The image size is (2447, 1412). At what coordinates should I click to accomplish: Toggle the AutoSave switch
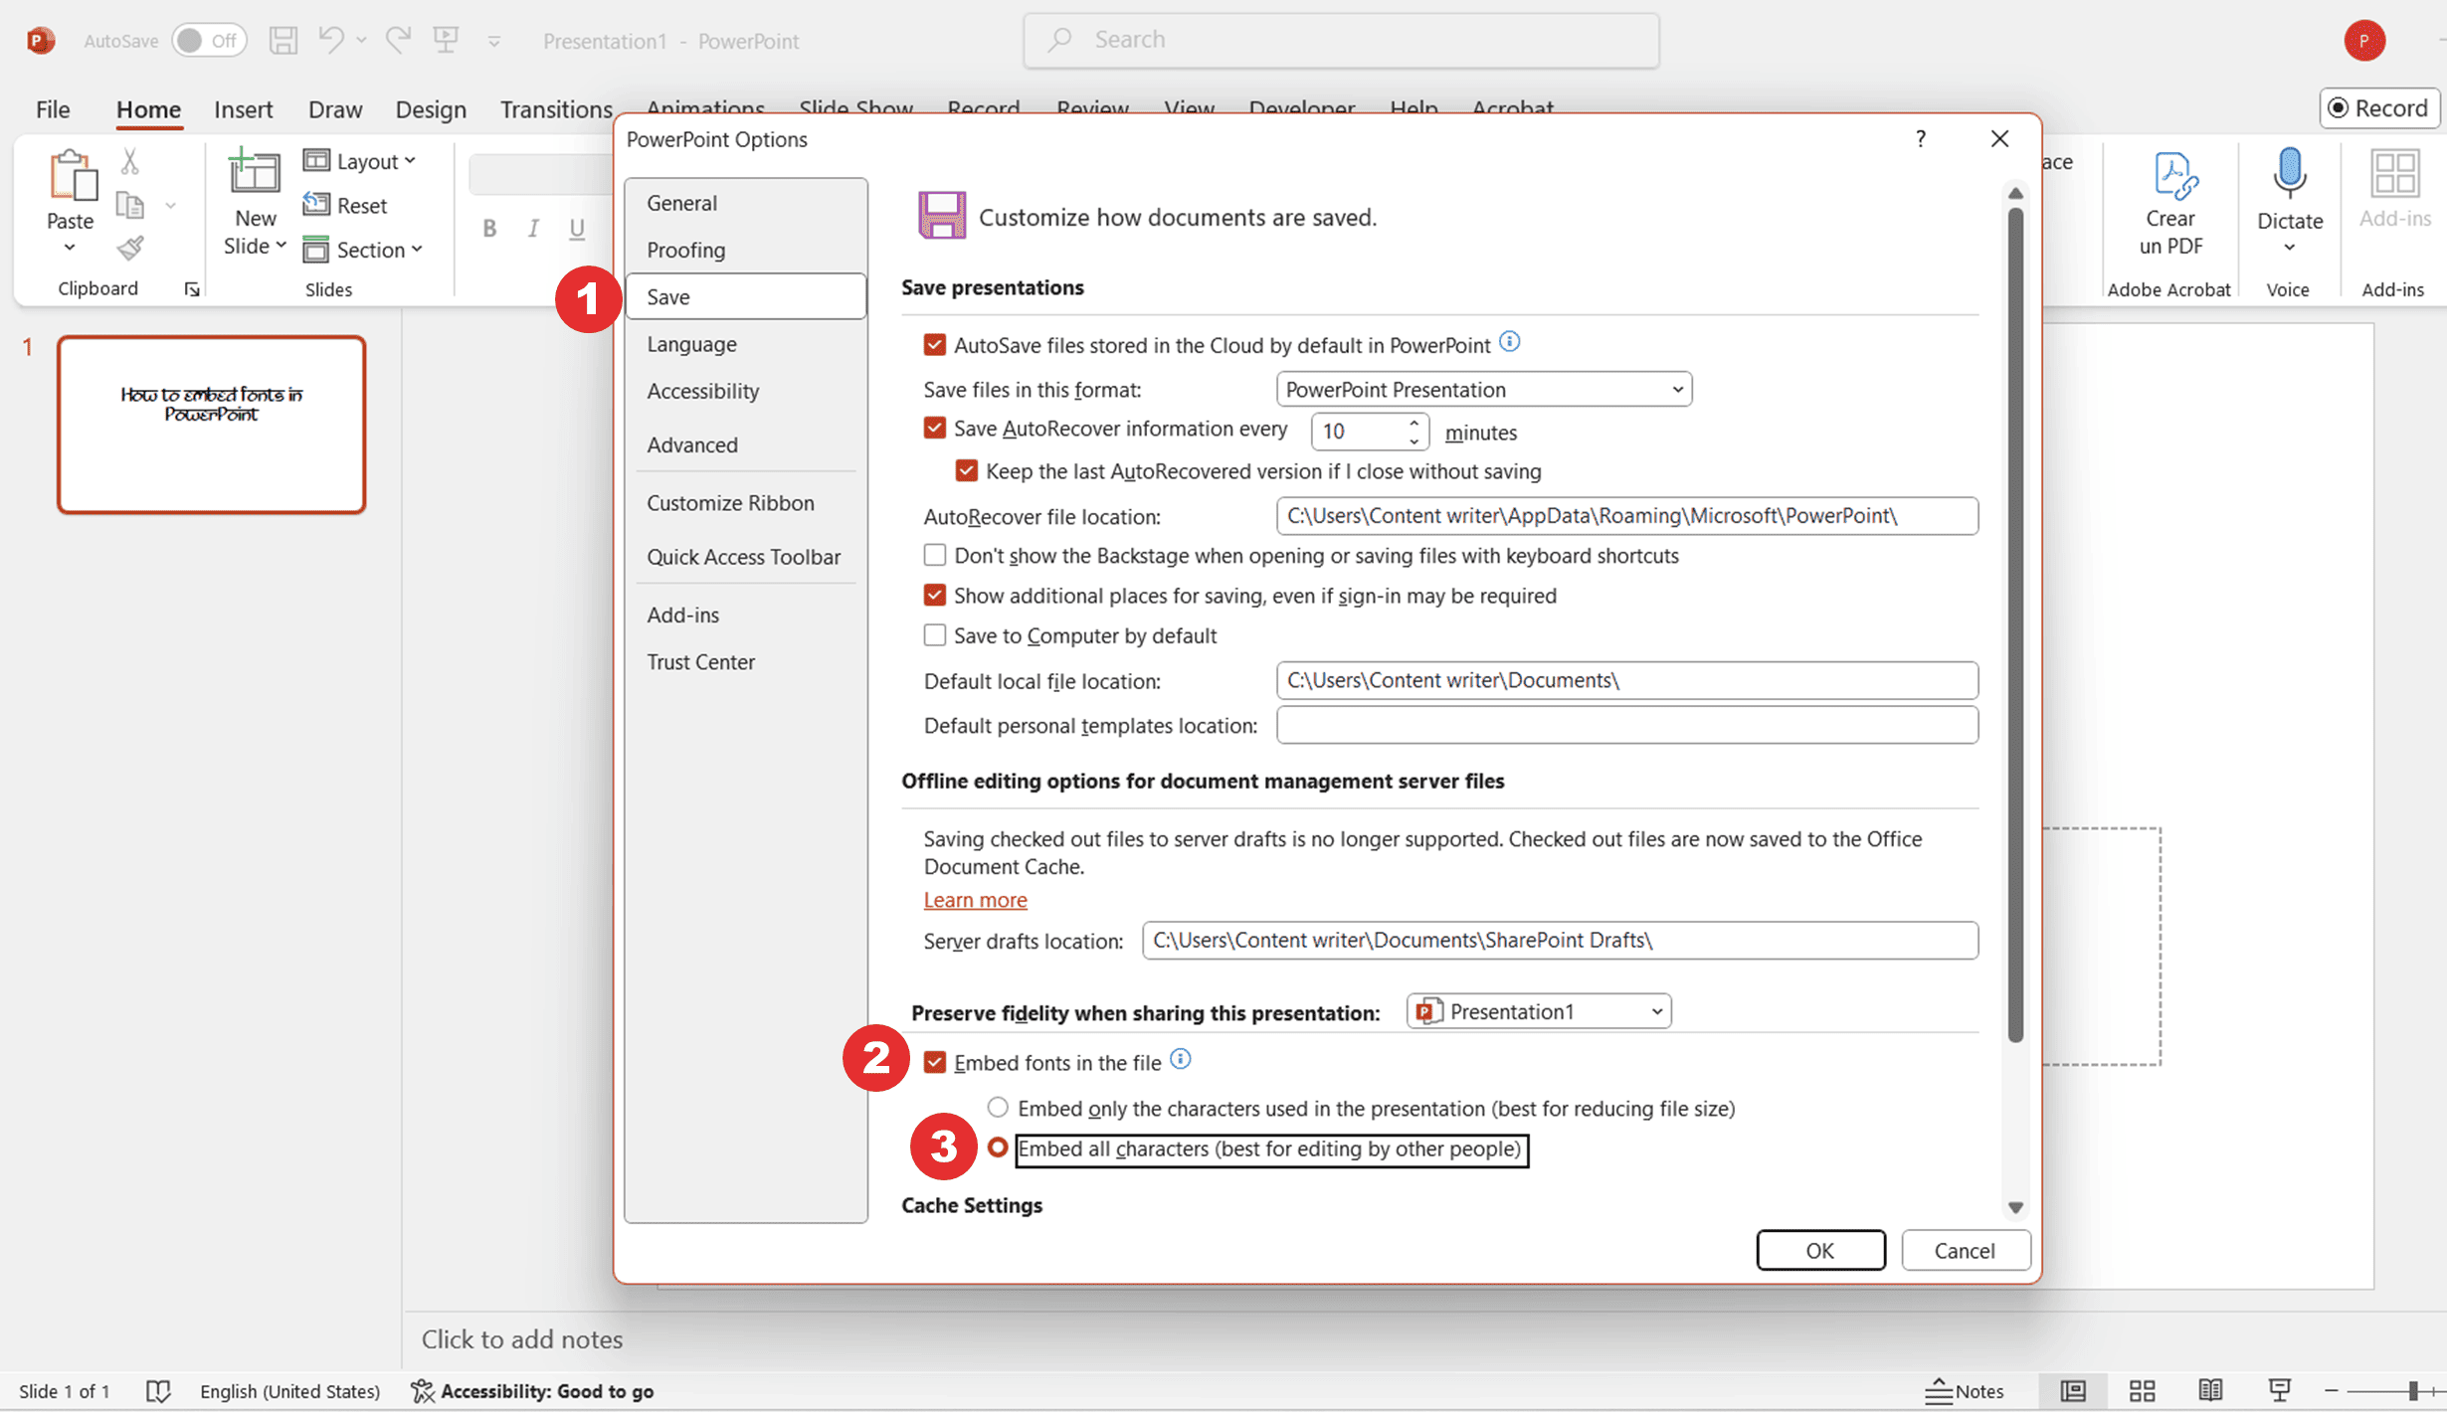click(209, 41)
